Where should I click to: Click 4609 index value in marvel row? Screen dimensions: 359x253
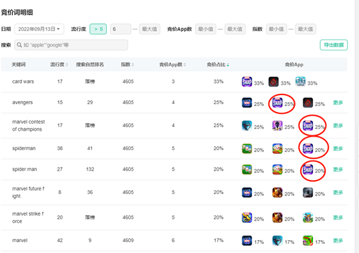coord(128,241)
